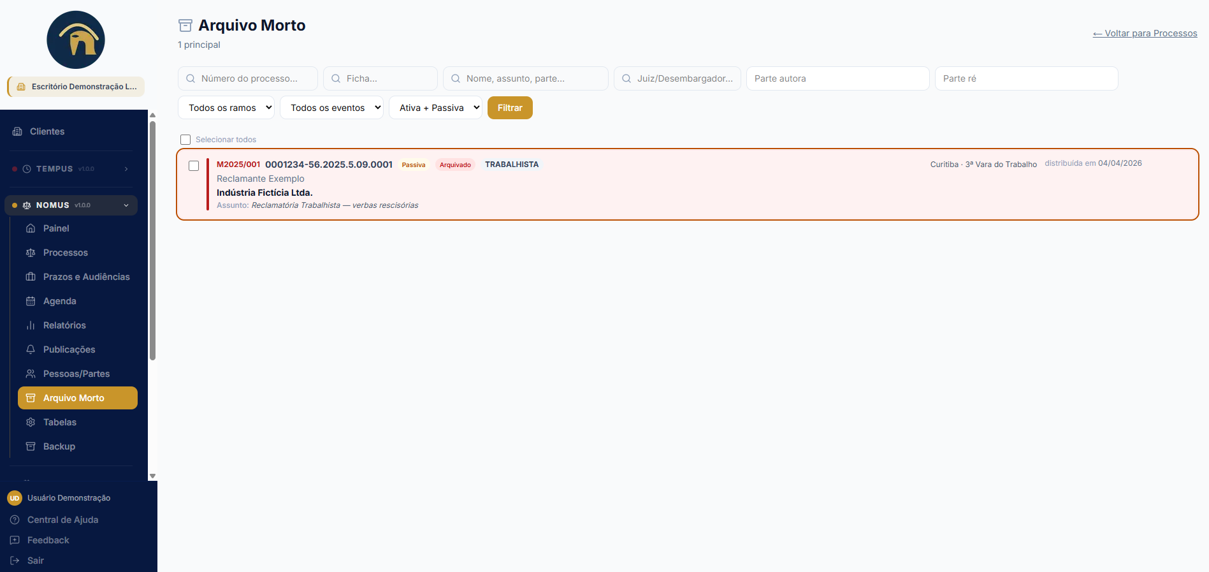The width and height of the screenshot is (1209, 572).
Task: Open the Agenda menu item
Action: 78,301
